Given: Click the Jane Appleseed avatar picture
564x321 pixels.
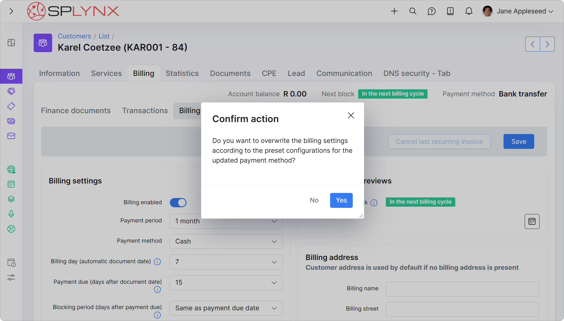Looking at the screenshot, I should pyautogui.click(x=487, y=11).
